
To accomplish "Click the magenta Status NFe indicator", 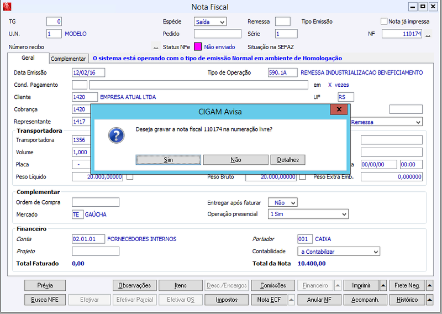I will (x=198, y=47).
